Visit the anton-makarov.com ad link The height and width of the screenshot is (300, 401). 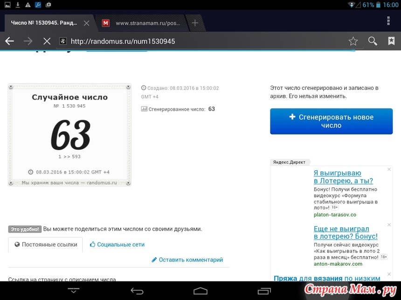click(338, 264)
